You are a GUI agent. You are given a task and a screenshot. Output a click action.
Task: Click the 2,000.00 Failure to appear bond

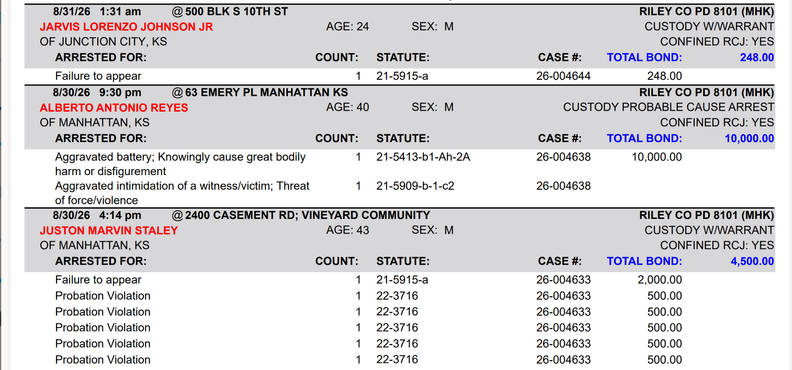point(660,280)
